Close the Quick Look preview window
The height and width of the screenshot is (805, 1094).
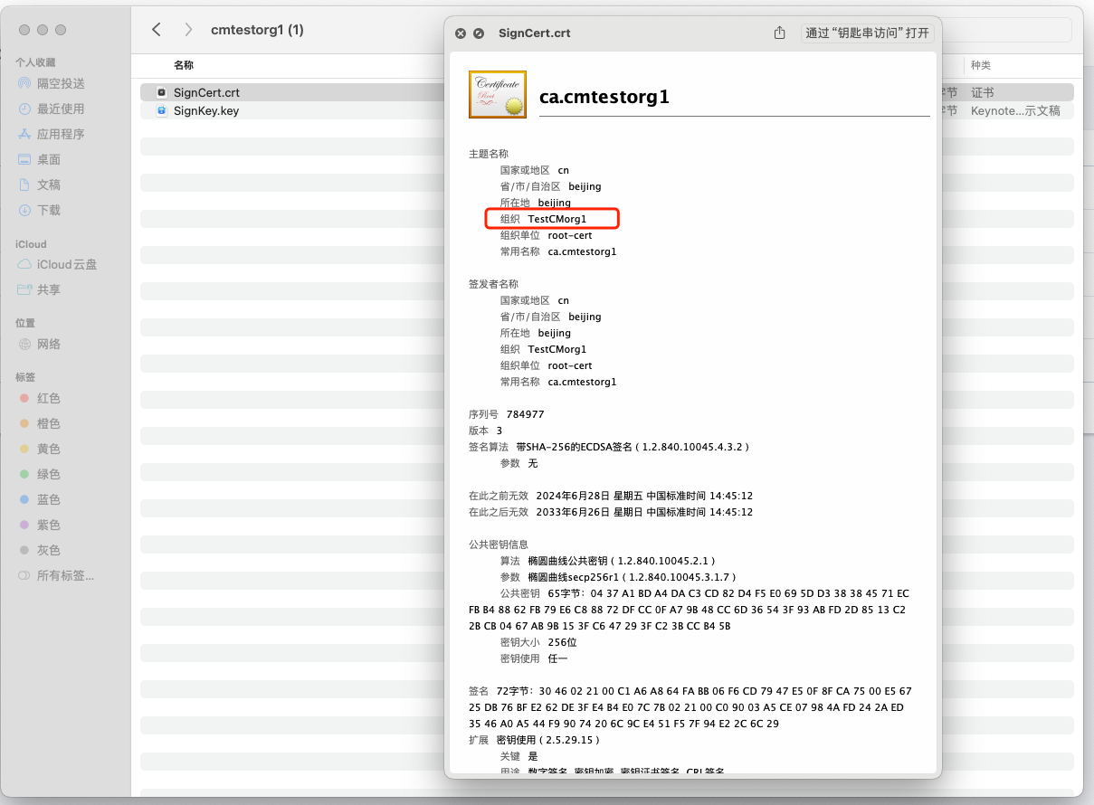[460, 33]
